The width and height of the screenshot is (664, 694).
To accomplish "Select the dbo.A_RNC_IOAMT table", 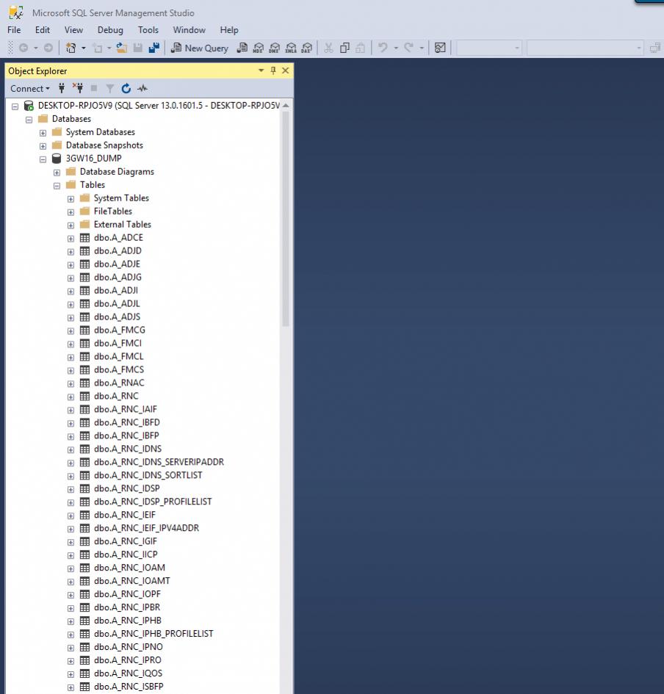I will point(132,580).
